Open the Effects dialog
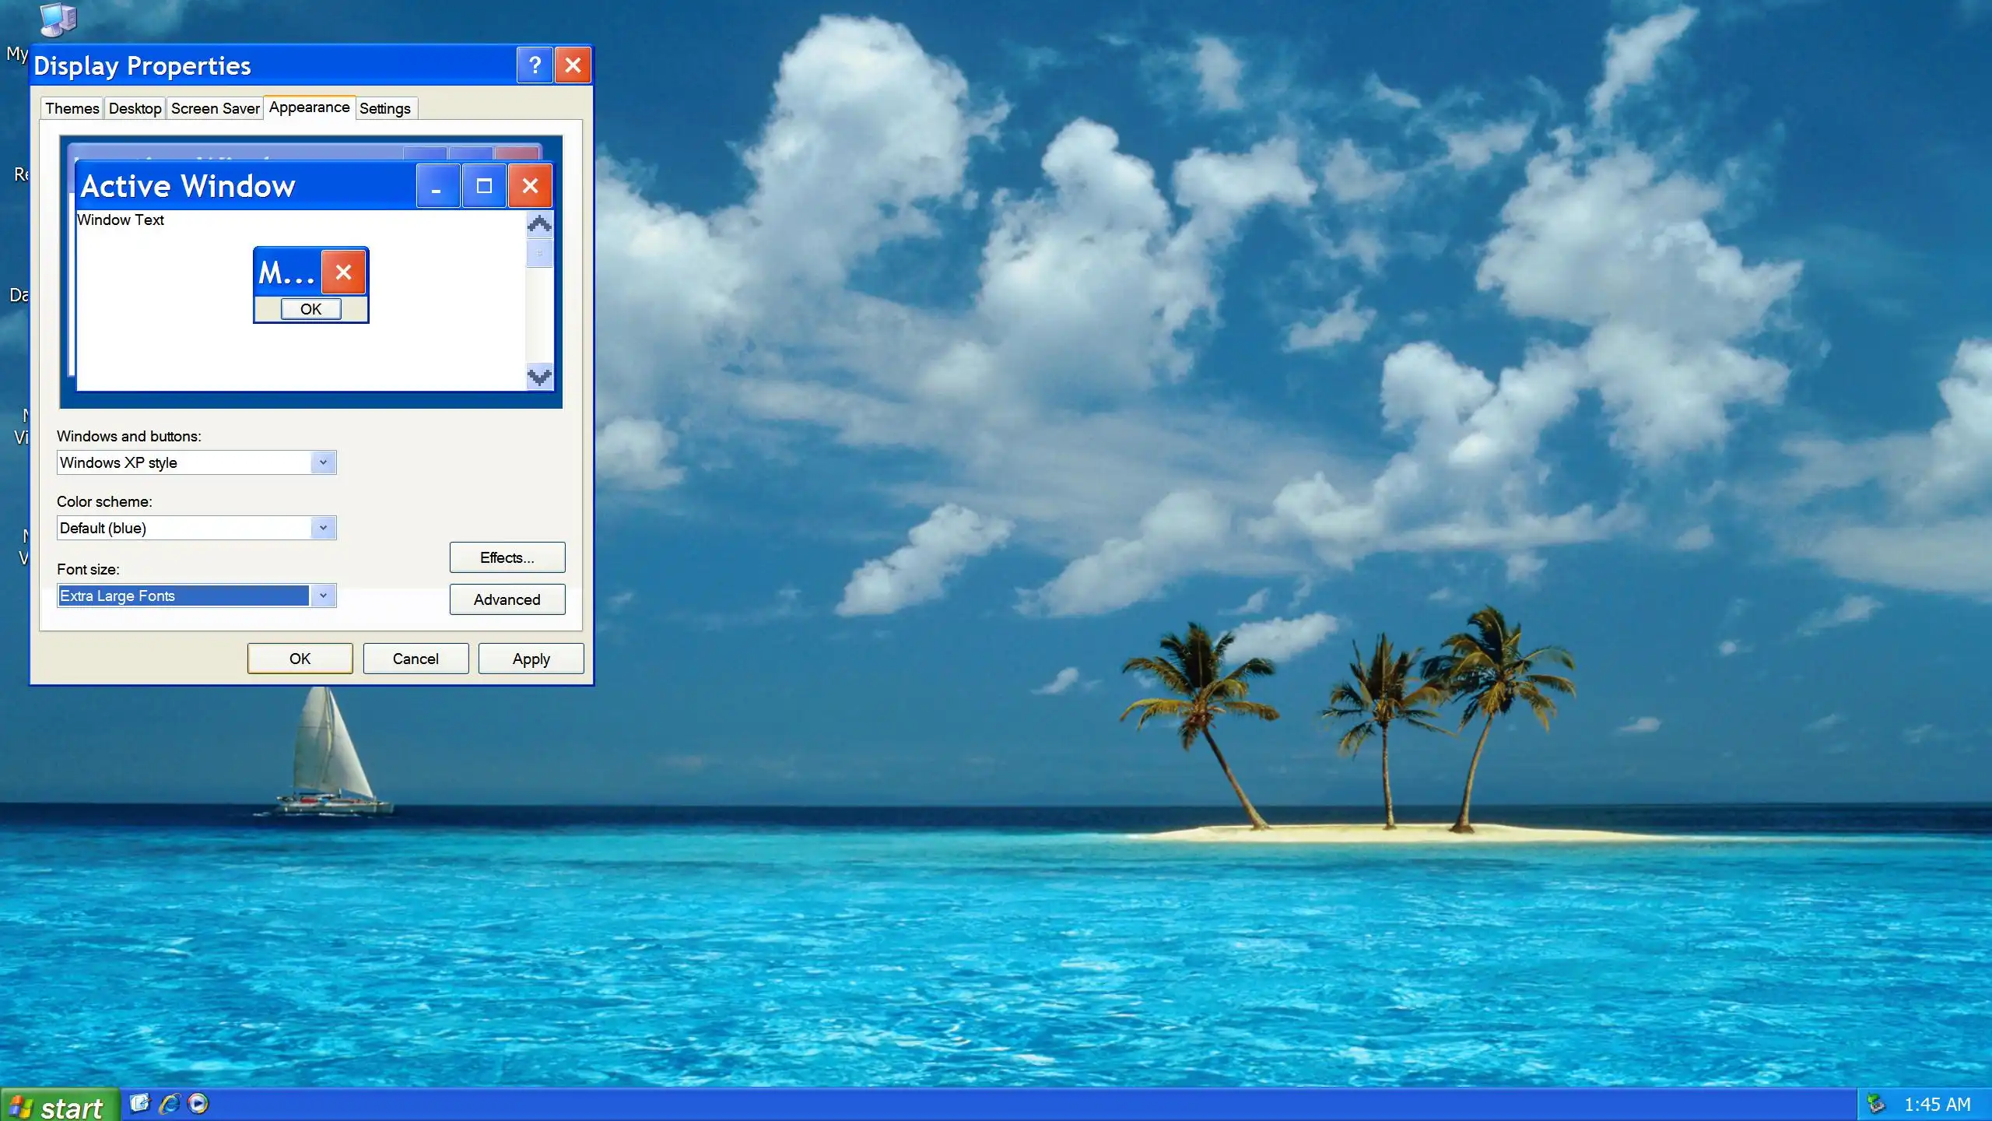1992x1121 pixels. pos(507,557)
